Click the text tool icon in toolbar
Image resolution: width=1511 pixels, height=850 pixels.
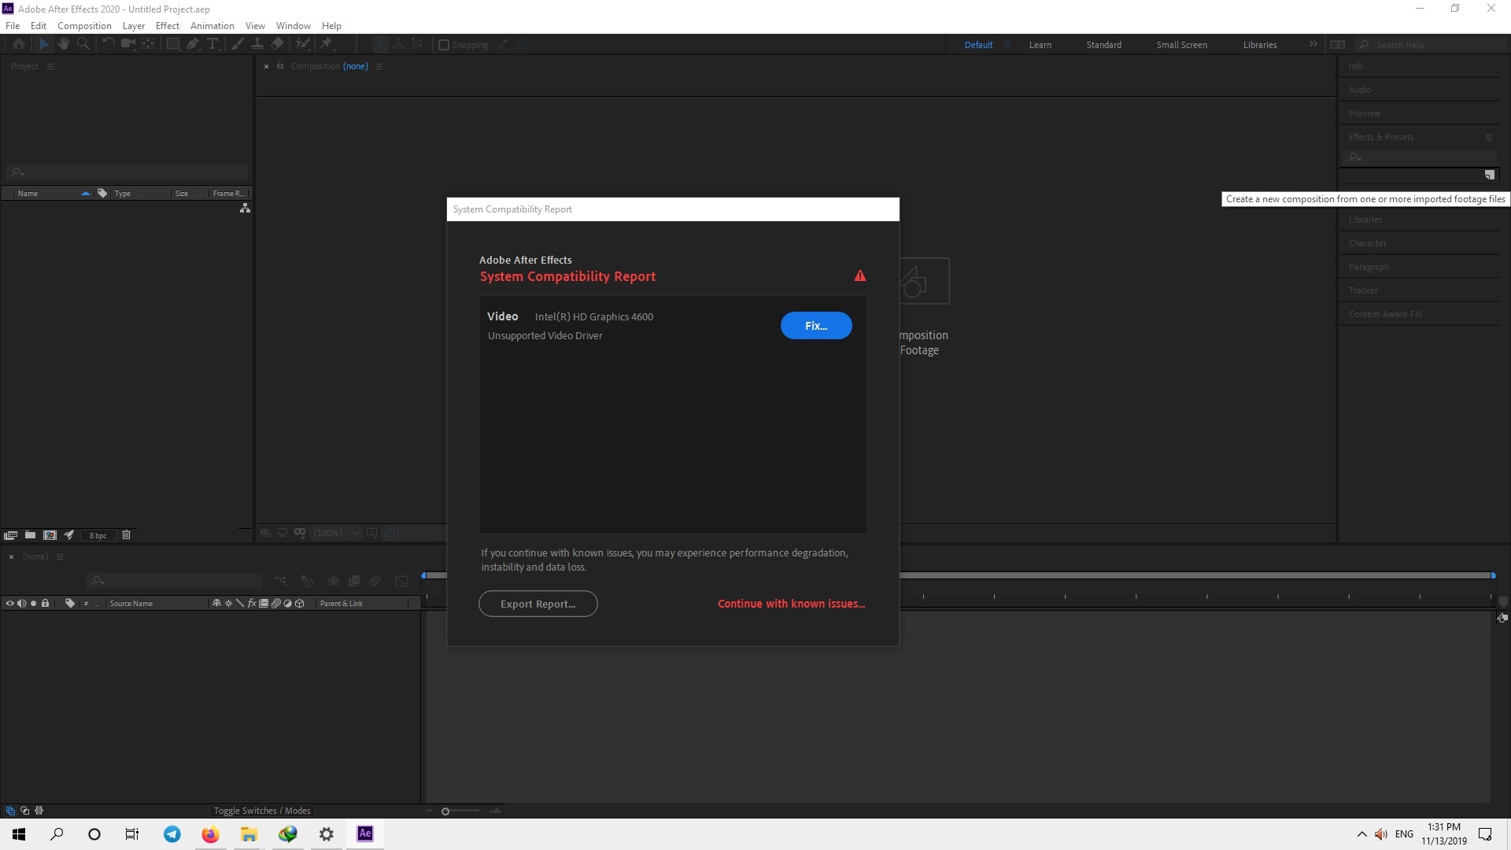click(212, 43)
